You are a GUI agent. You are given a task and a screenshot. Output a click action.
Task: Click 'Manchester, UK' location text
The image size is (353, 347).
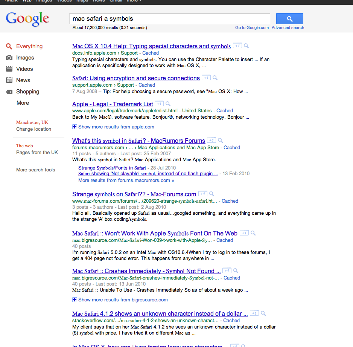(32, 122)
